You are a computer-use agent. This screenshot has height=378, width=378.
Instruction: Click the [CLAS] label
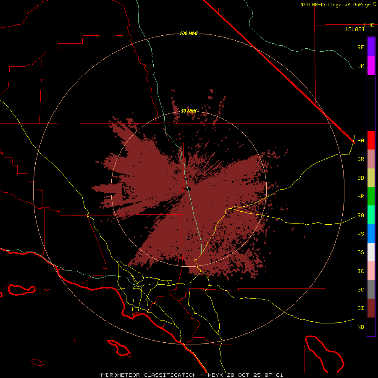point(355,29)
